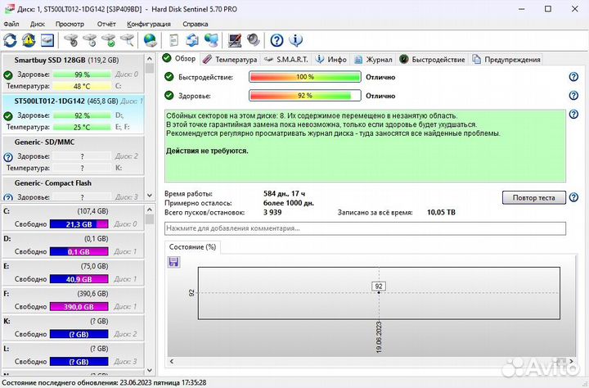Click the send report envelope toolbar icon
This screenshot has width=589, height=388.
pyautogui.click(x=192, y=40)
